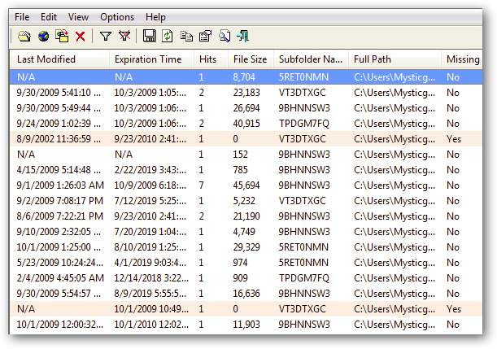Click the copy documents toolbar icon
Screen dimensions: 497x349
coord(185,36)
